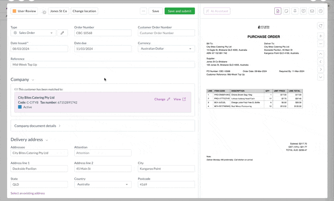Rotate the document preview
The image size is (334, 201).
[321, 26]
